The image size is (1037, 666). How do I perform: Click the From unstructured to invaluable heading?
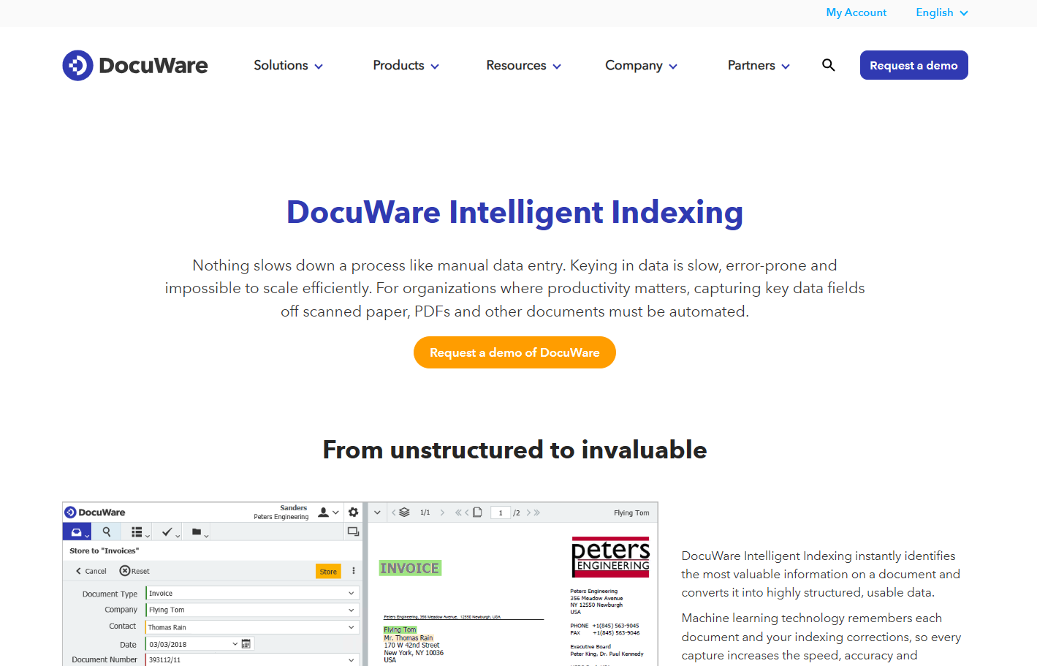pos(514,450)
